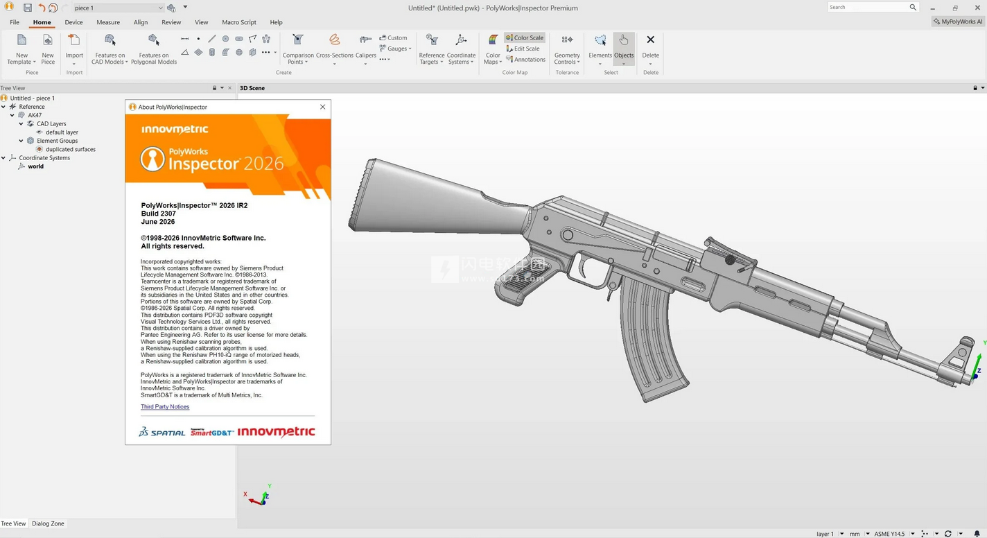Switch to the Dialog Zone tab

click(x=48, y=523)
